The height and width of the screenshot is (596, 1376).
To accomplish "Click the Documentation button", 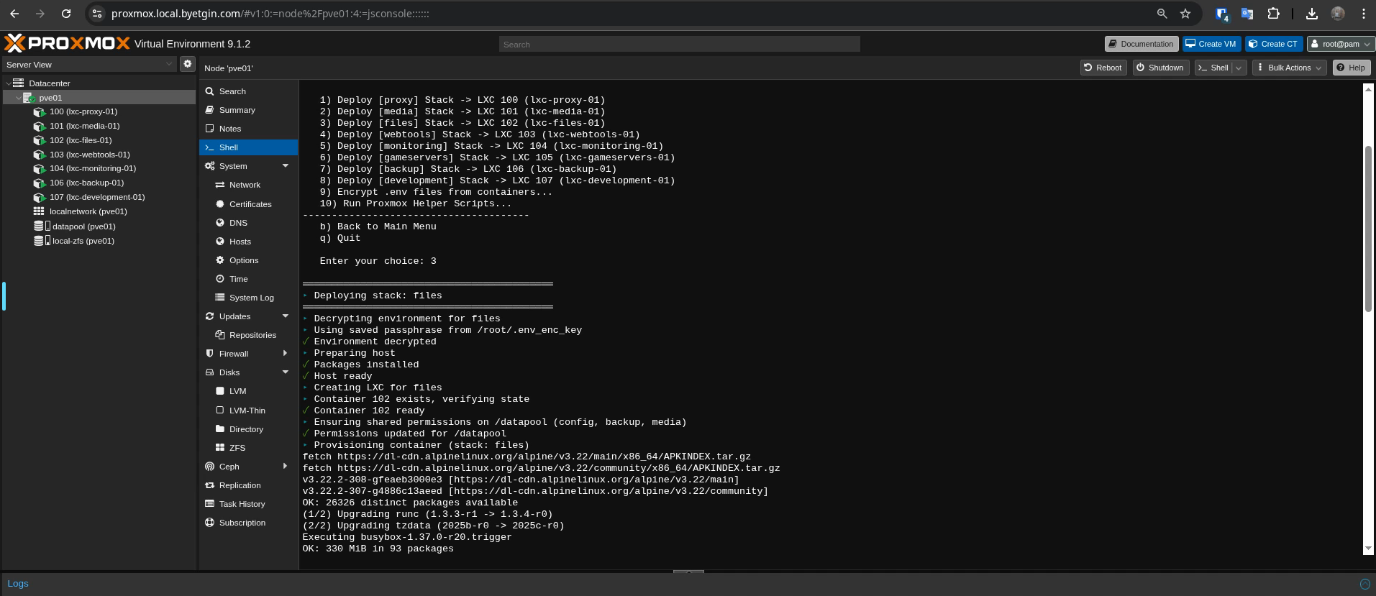I will (x=1142, y=44).
